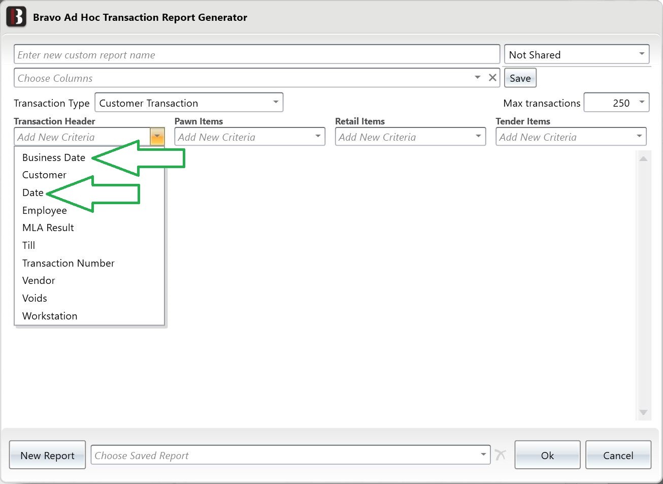Image resolution: width=663 pixels, height=484 pixels.
Task: Click the delete saved report icon
Action: [500, 455]
